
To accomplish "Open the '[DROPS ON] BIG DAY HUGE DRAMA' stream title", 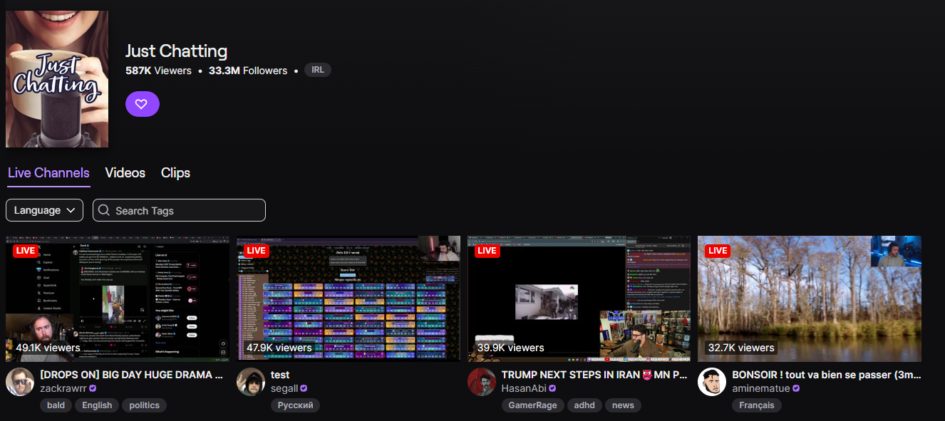I will click(131, 375).
